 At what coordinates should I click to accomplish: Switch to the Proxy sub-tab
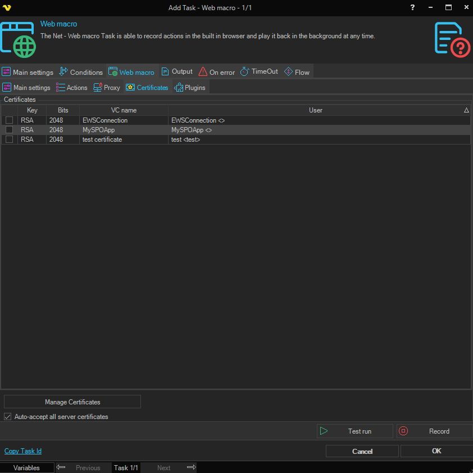(107, 88)
